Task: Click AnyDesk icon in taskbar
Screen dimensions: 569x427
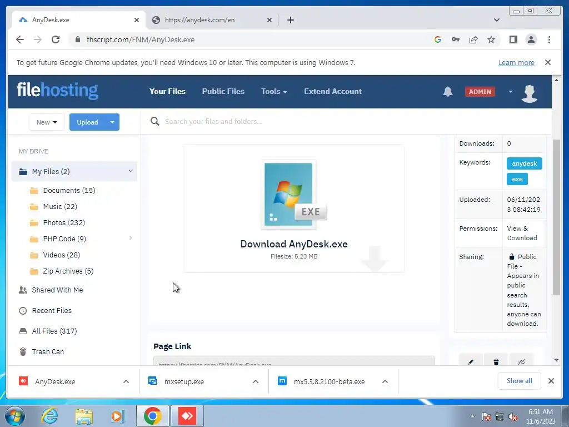Action: 187,416
